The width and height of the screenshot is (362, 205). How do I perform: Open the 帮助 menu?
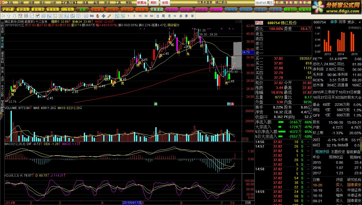(129, 3)
